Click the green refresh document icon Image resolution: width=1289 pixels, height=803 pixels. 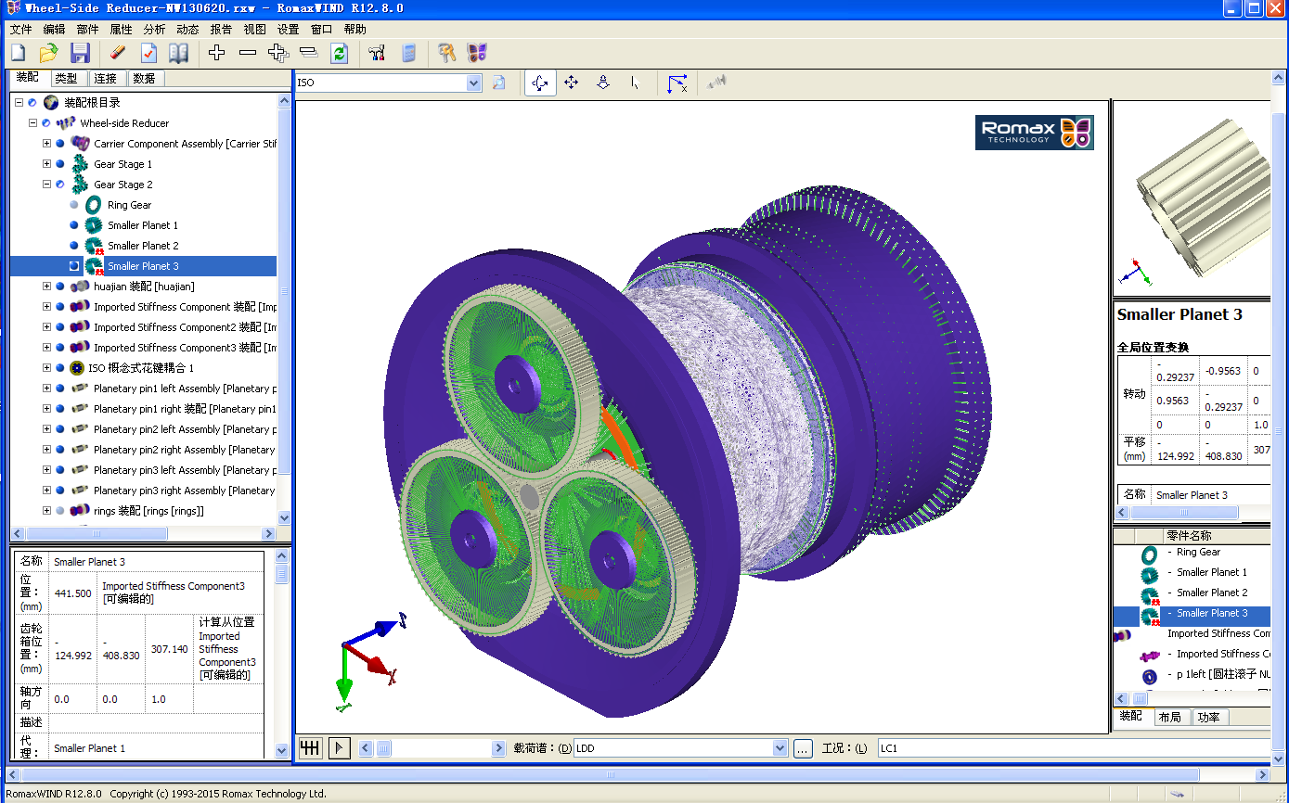(x=339, y=53)
